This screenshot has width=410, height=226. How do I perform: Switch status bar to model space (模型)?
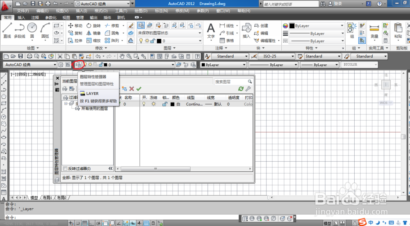[327, 223]
